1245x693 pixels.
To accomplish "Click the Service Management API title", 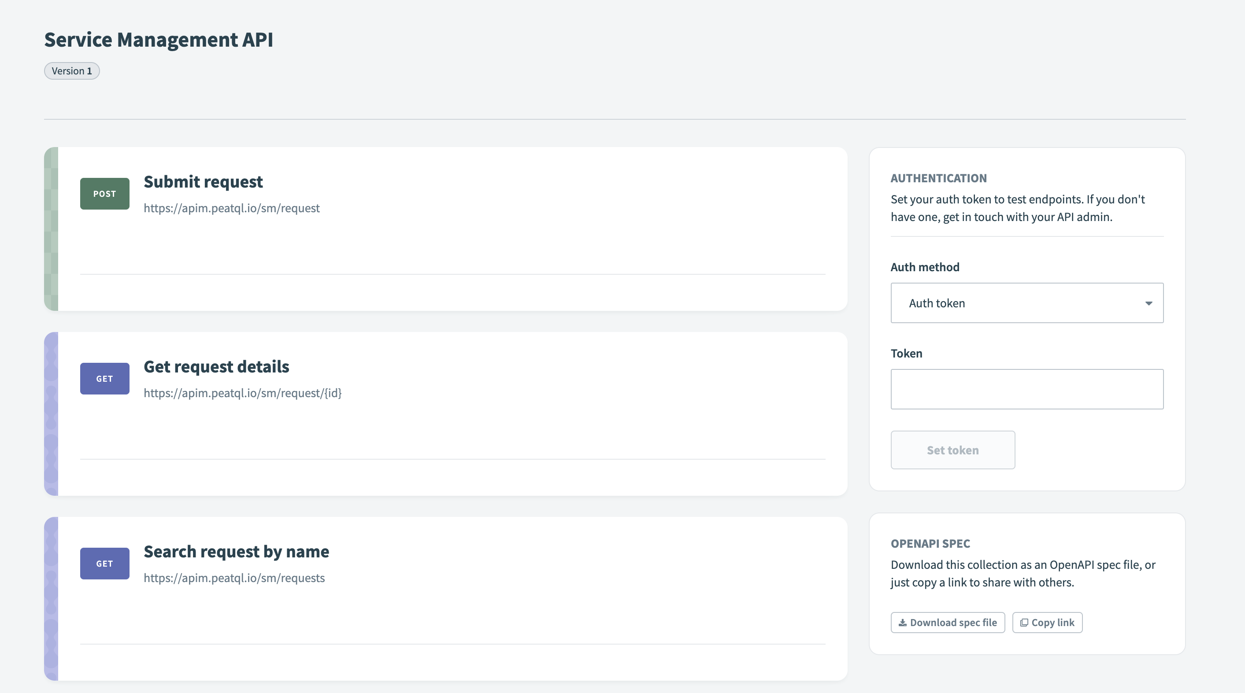I will [x=159, y=40].
